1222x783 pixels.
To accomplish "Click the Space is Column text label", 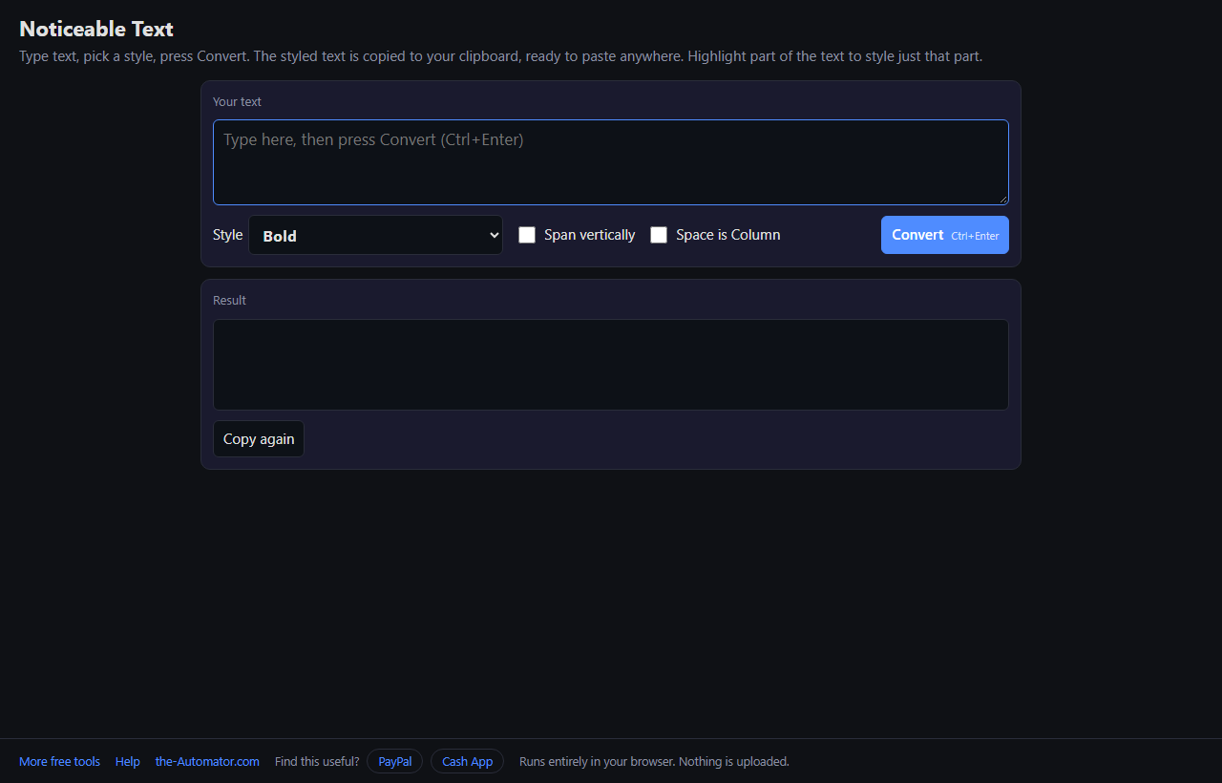I will tap(728, 235).
